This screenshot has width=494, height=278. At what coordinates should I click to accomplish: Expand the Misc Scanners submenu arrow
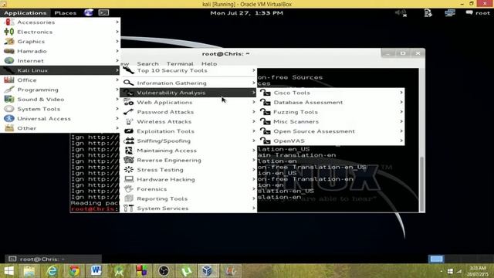[401, 121]
